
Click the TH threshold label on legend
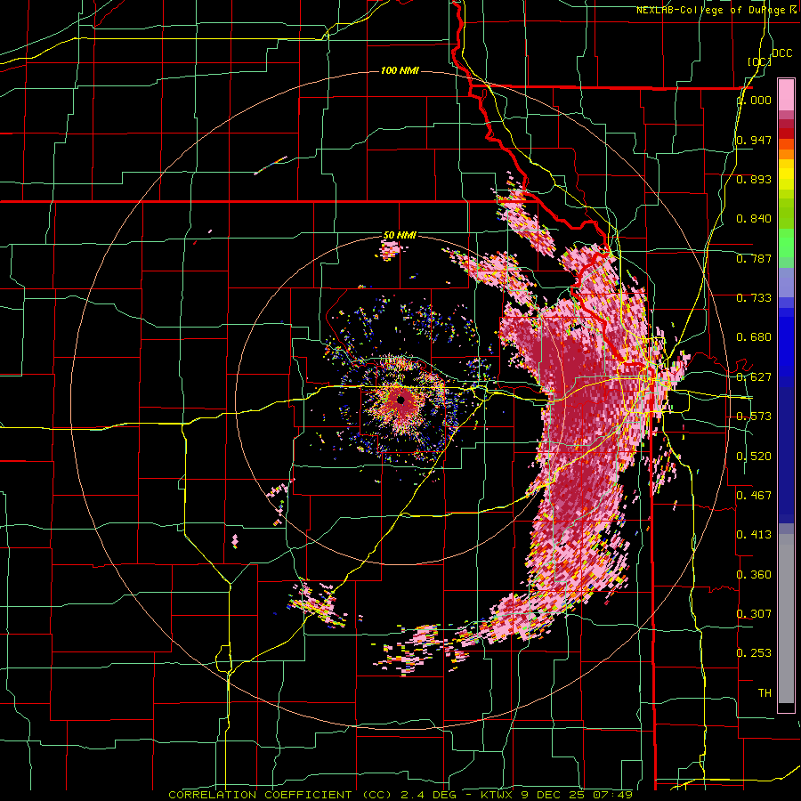click(765, 693)
